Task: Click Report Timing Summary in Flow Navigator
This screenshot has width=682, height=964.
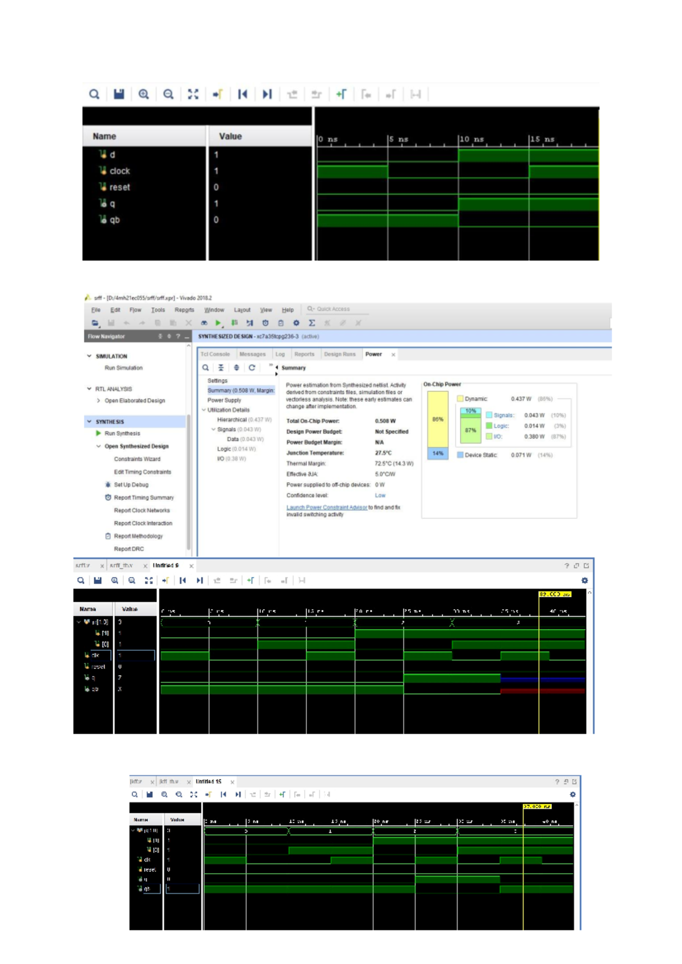Action: [x=144, y=497]
